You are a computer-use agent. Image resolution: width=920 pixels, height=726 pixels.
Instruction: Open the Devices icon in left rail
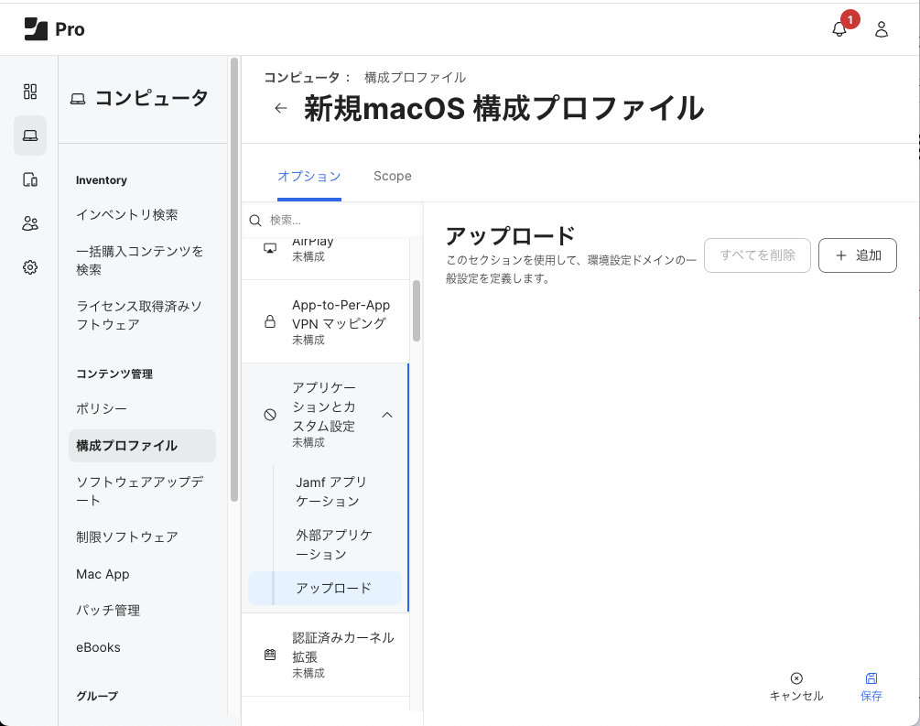point(30,179)
